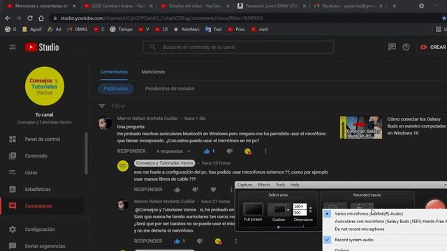Open the Custom area dropdown arrow

click(x=288, y=210)
